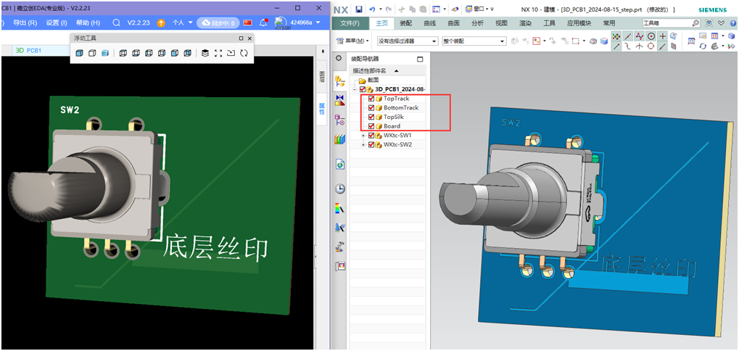Expand the WKtc-SW1 tree node
This screenshot has height=351, width=739.
click(x=363, y=136)
